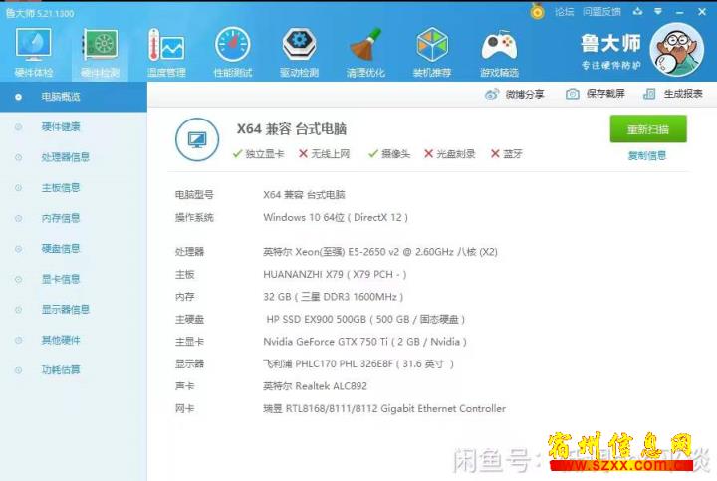The width and height of the screenshot is (717, 481).
Task: Open the title bar dropdown menu arrow
Action: (658, 11)
